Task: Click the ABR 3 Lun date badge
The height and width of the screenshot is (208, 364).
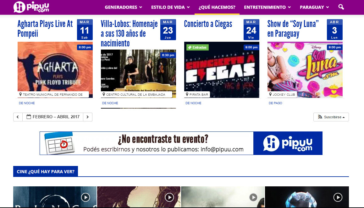Action: pos(334,30)
